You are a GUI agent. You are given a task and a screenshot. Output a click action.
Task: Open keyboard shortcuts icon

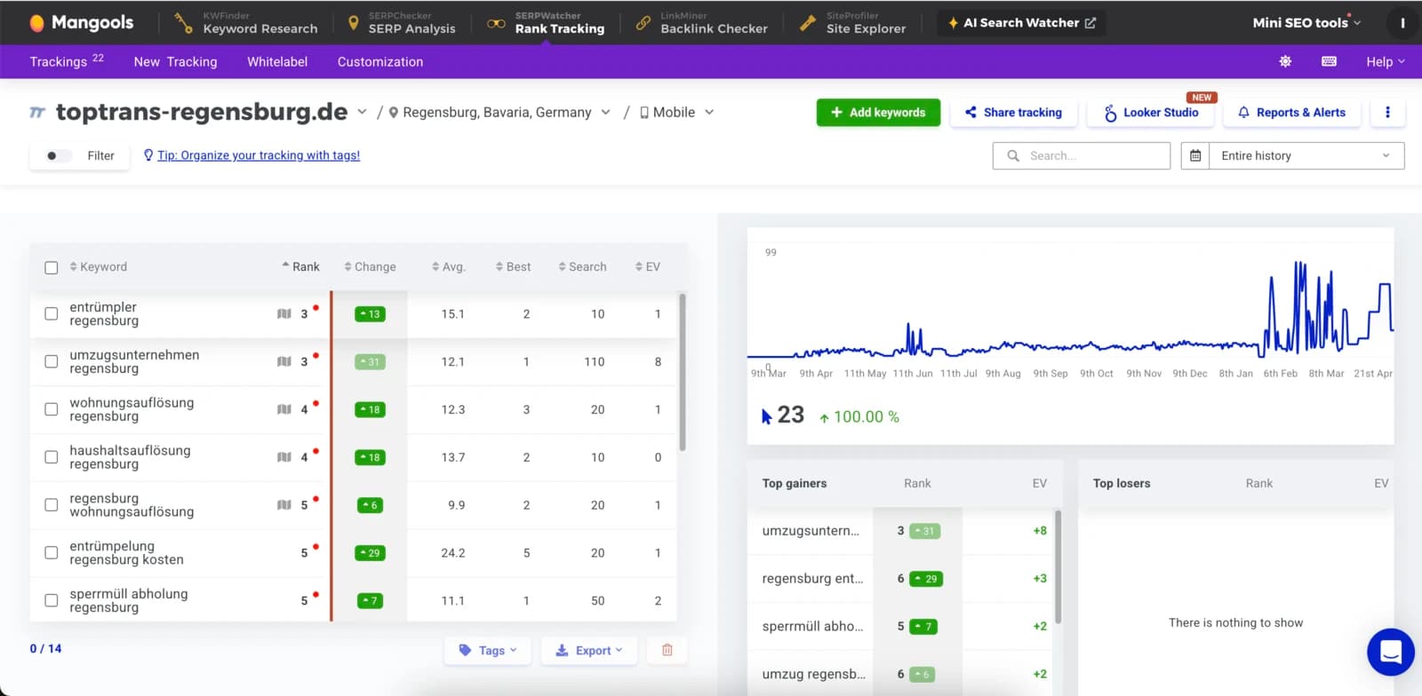click(x=1330, y=61)
